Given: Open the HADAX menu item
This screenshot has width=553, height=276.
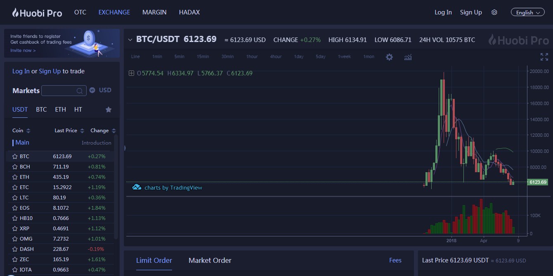Looking at the screenshot, I should pos(189,12).
